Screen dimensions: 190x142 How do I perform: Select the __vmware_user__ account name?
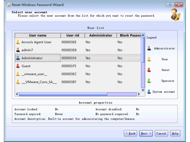34,74
